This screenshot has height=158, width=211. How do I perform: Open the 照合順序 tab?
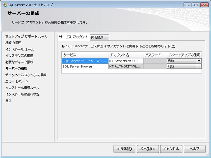(x=99, y=38)
